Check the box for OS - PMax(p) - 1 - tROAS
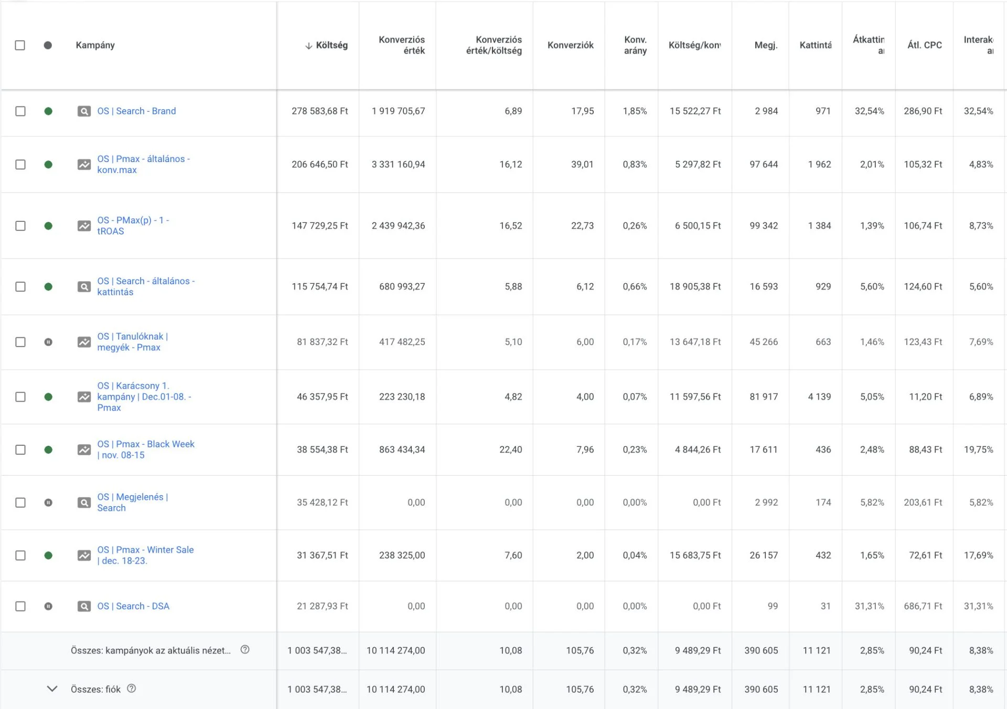 [20, 226]
